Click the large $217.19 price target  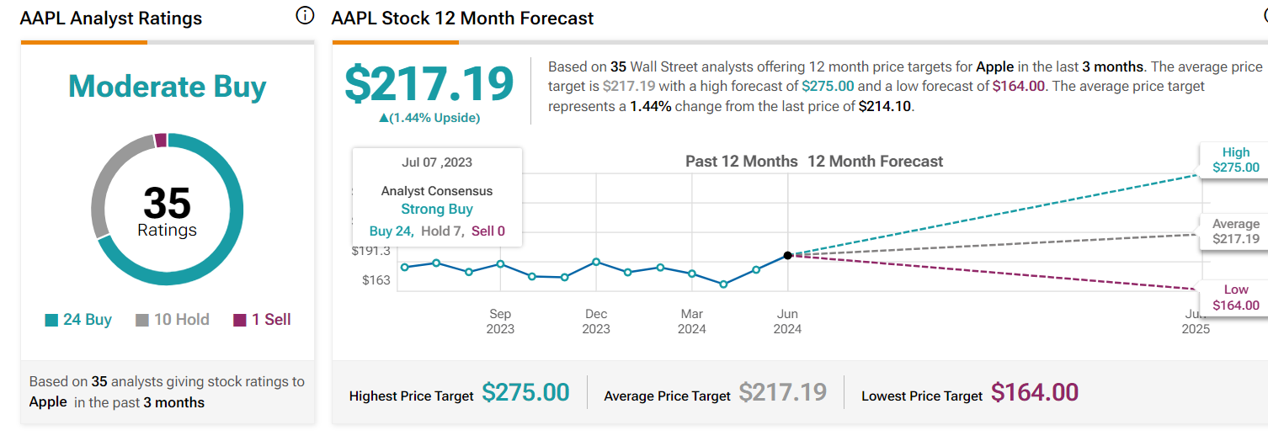[x=429, y=83]
